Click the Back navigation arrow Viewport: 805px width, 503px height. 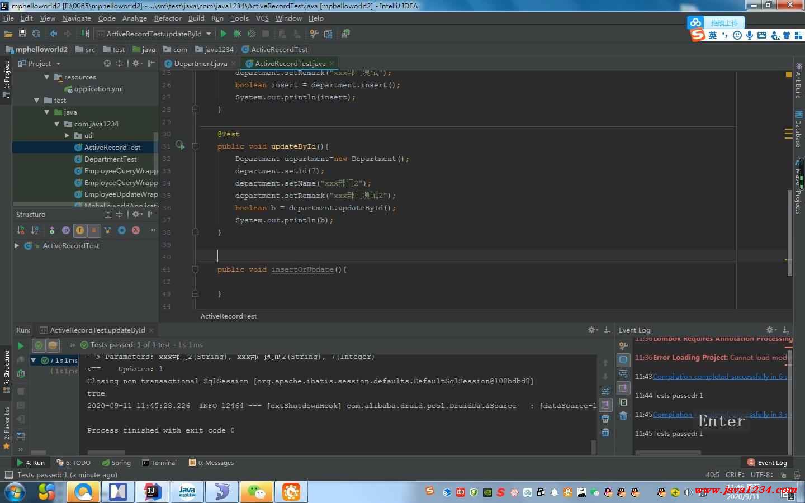(54, 34)
